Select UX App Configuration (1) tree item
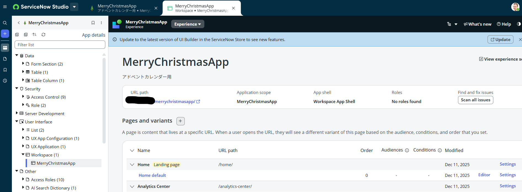This screenshot has width=522, height=192. tap(55, 138)
